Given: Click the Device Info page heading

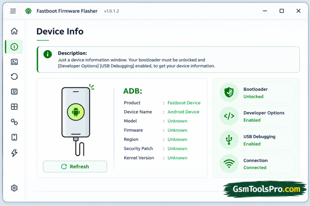Looking at the screenshot, I should point(60,31).
